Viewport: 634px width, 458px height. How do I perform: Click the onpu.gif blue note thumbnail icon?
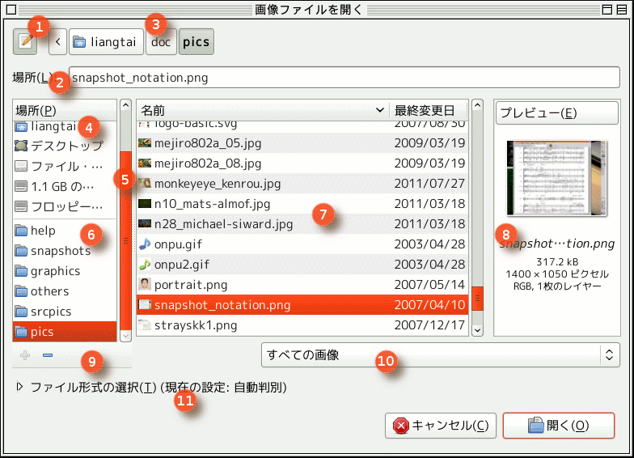click(145, 244)
